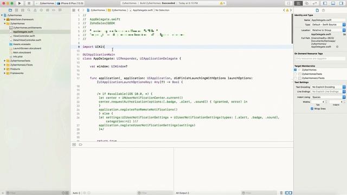347x195 pixels.
Task: Select DetailViewController.swift in navigator
Action: tap(27, 40)
